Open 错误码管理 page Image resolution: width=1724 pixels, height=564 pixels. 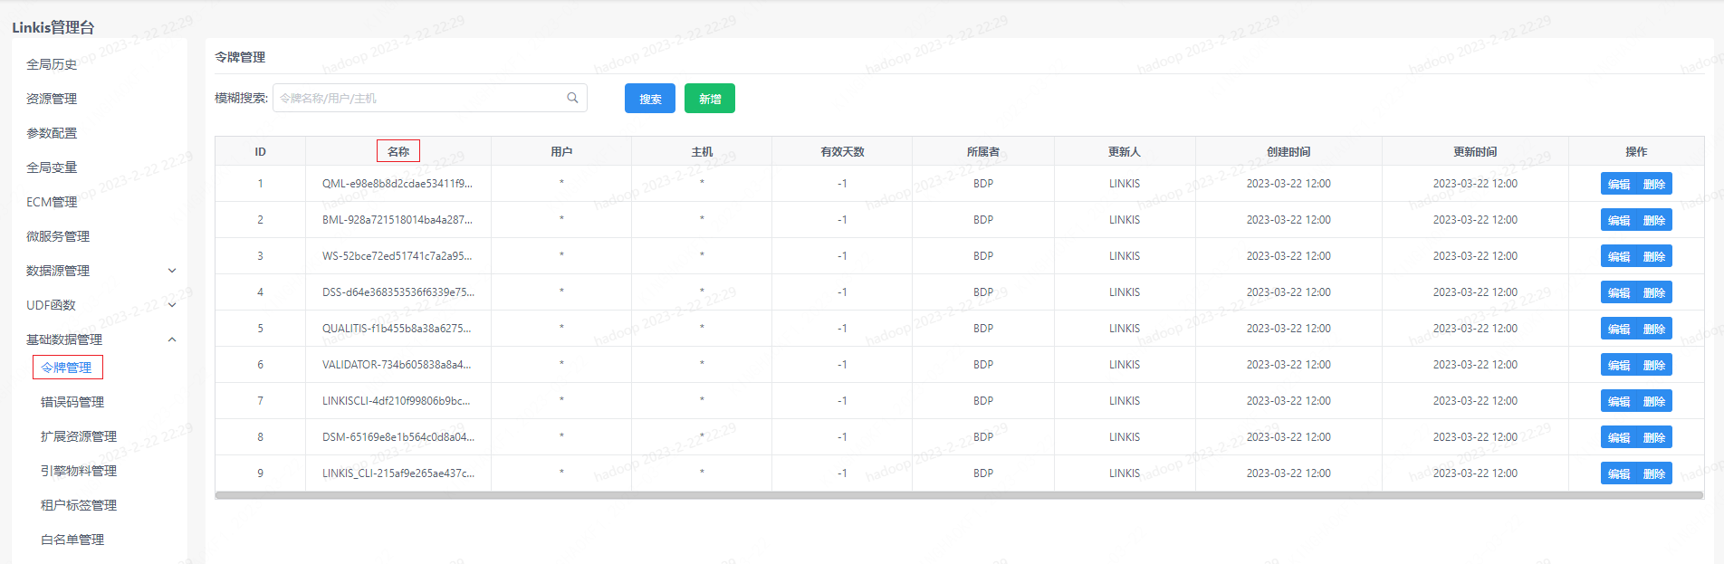(x=72, y=402)
